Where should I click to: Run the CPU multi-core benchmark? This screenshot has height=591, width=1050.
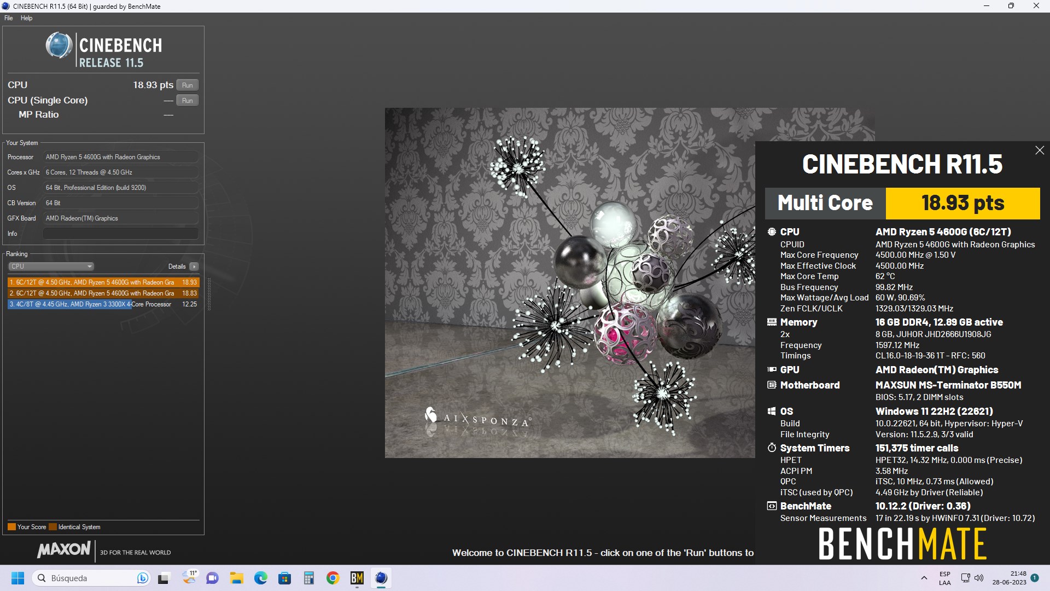coord(188,85)
